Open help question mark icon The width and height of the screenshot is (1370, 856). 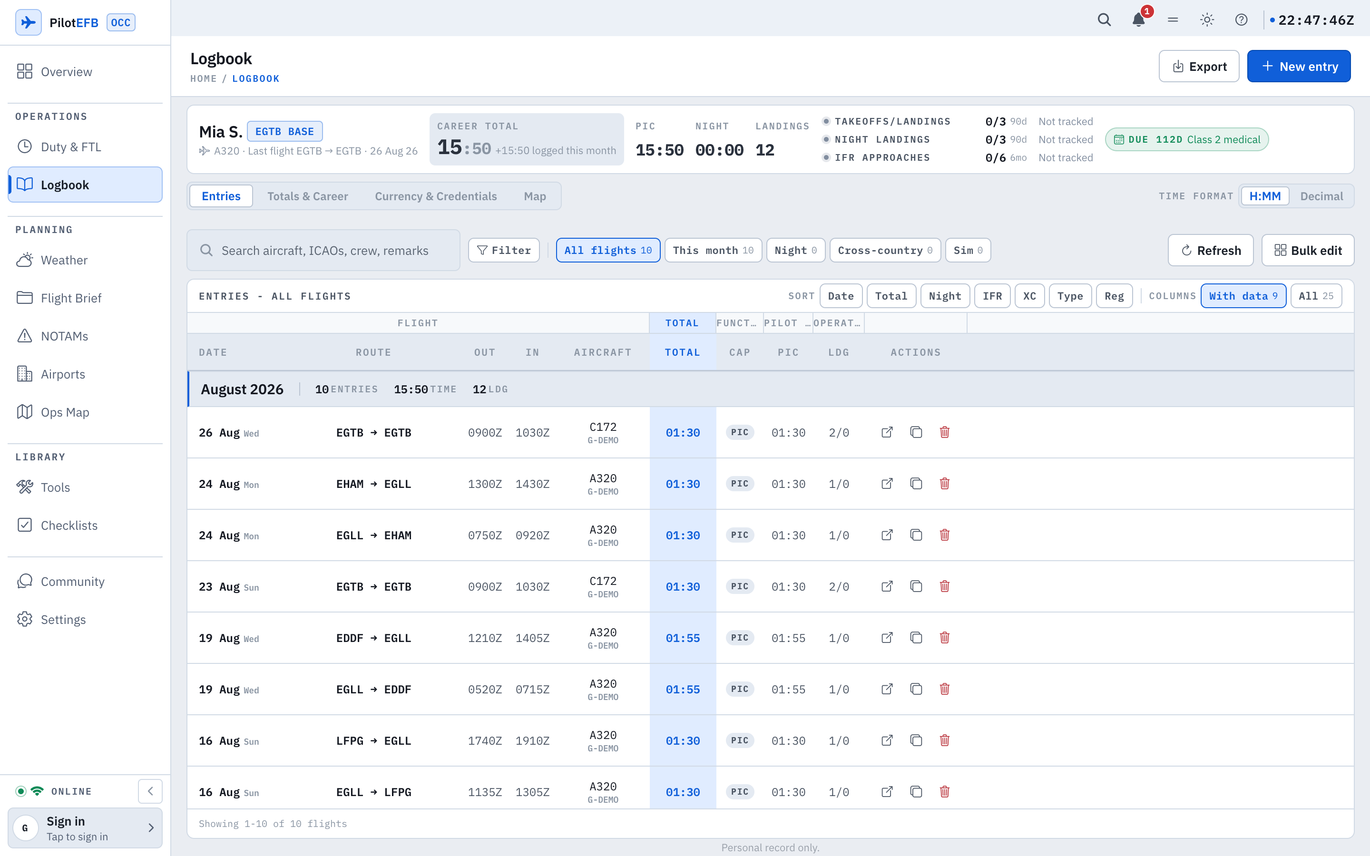[1242, 20]
